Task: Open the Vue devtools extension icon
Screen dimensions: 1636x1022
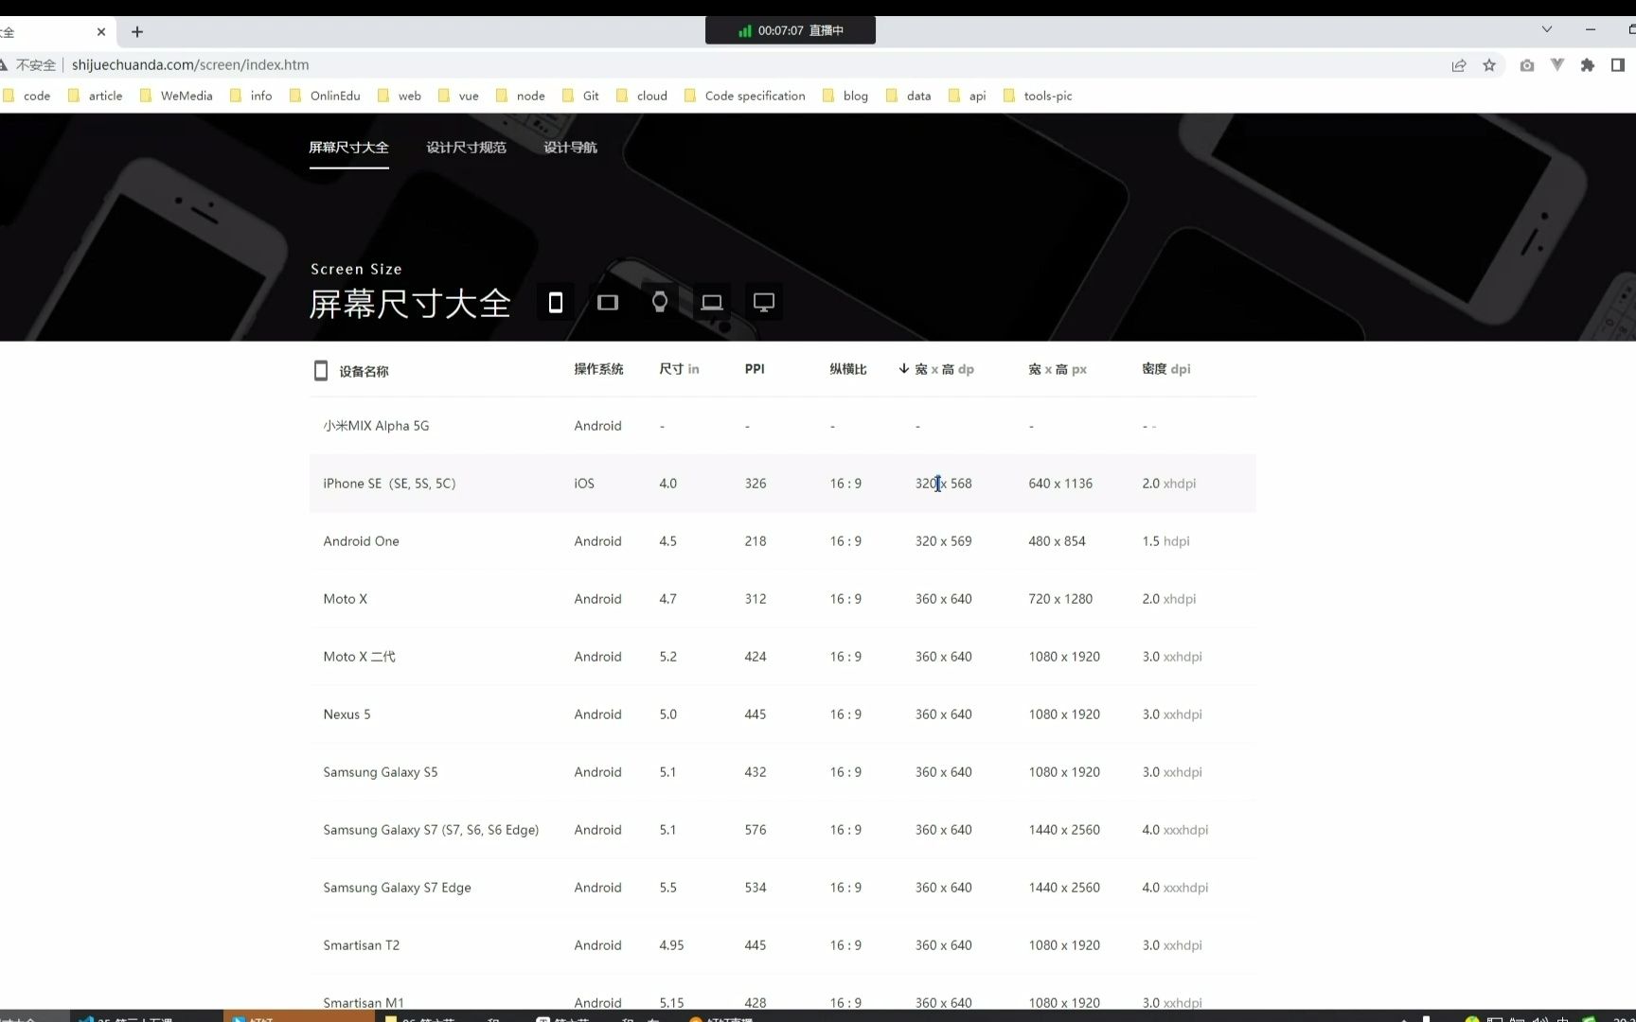Action: point(1557,65)
